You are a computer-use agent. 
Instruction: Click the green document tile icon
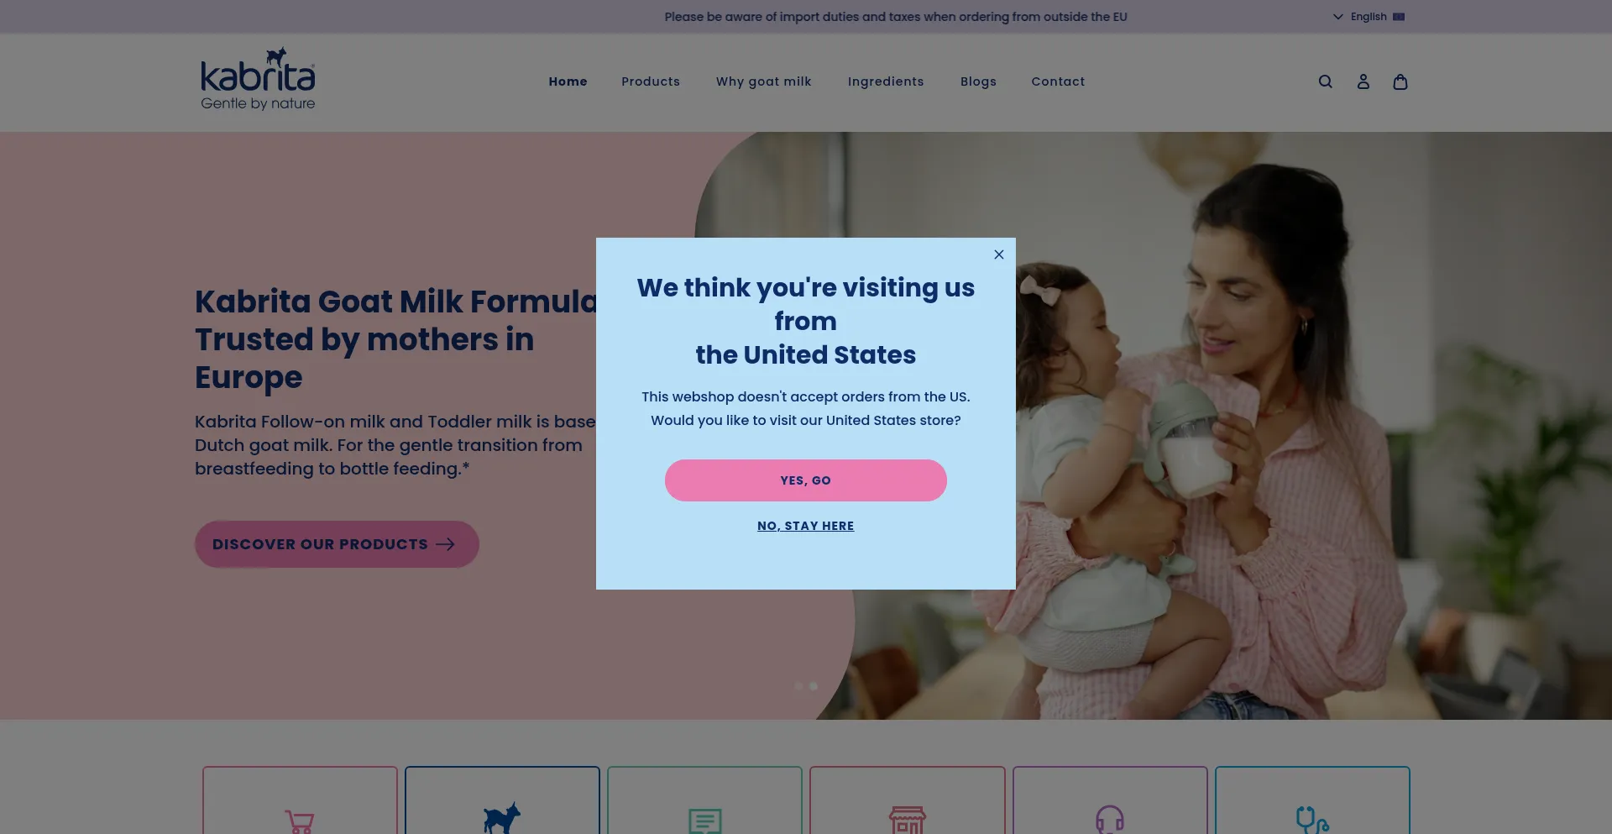tap(704, 821)
